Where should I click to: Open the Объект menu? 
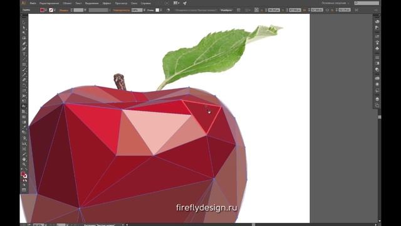[67, 3]
